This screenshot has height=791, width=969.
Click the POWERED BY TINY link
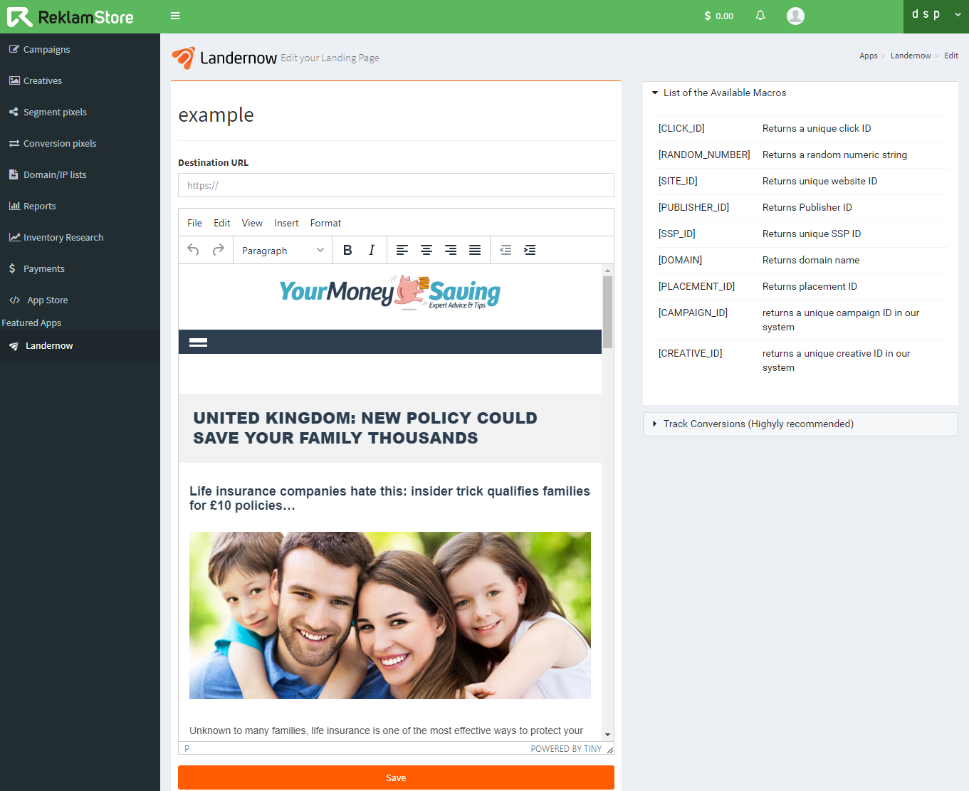tap(566, 749)
